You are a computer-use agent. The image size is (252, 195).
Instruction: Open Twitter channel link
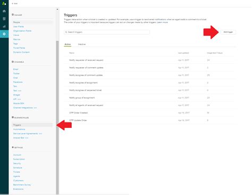(16, 74)
